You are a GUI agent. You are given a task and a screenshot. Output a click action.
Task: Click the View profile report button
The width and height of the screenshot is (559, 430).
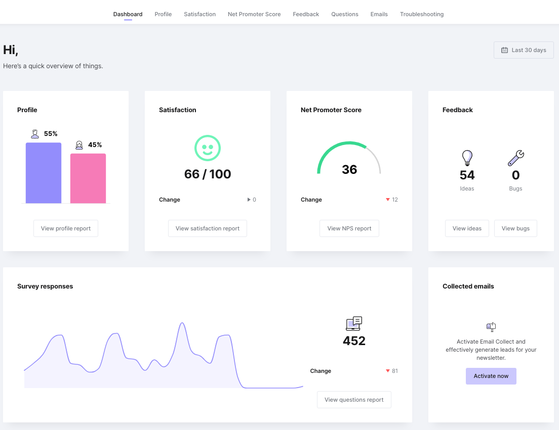65,228
